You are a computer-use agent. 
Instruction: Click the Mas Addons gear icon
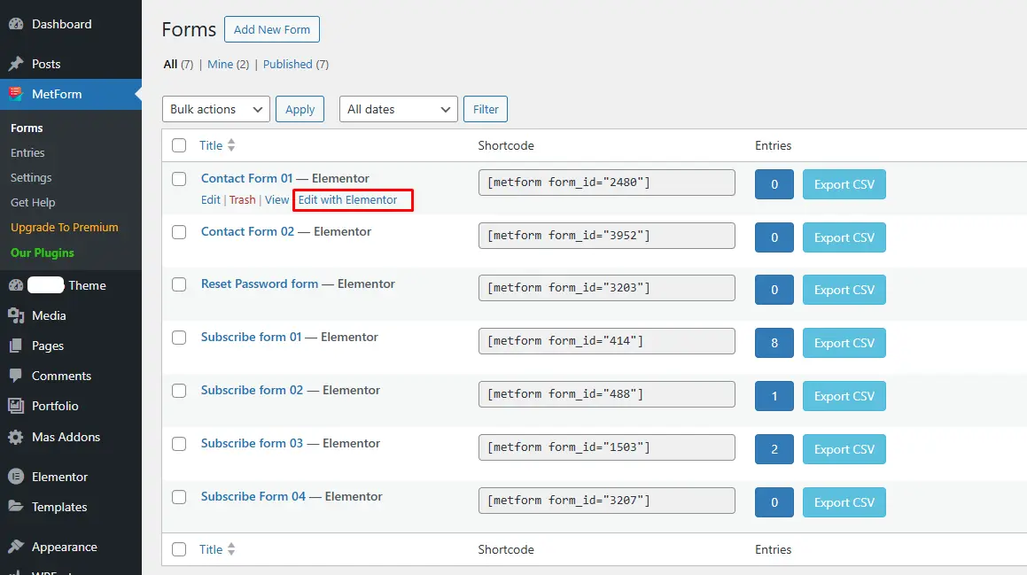point(16,437)
